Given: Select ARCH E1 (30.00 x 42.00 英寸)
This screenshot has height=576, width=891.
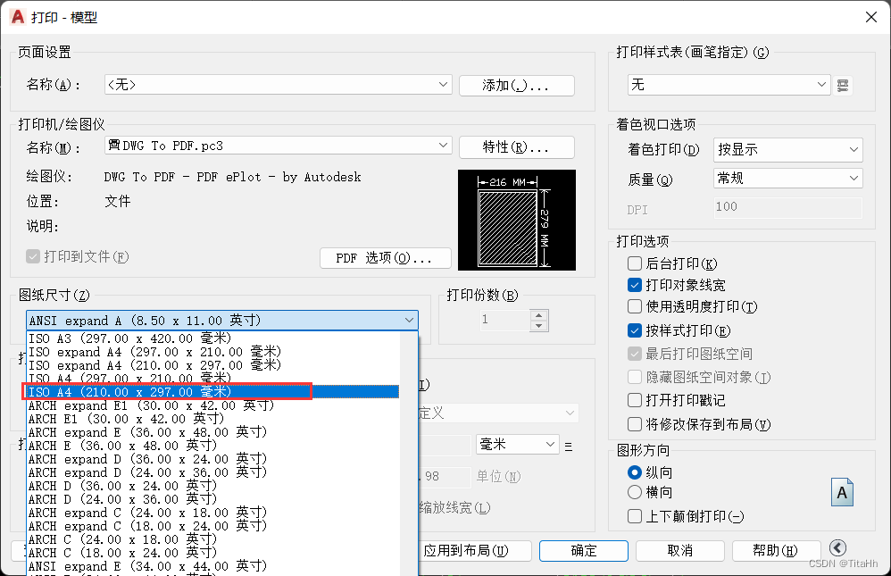Looking at the screenshot, I should 213,419.
